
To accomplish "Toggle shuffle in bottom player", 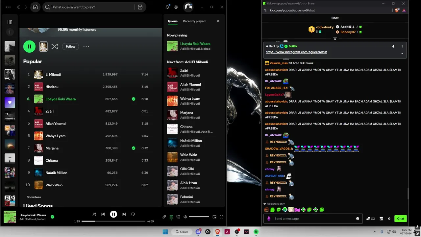I will click(x=94, y=214).
